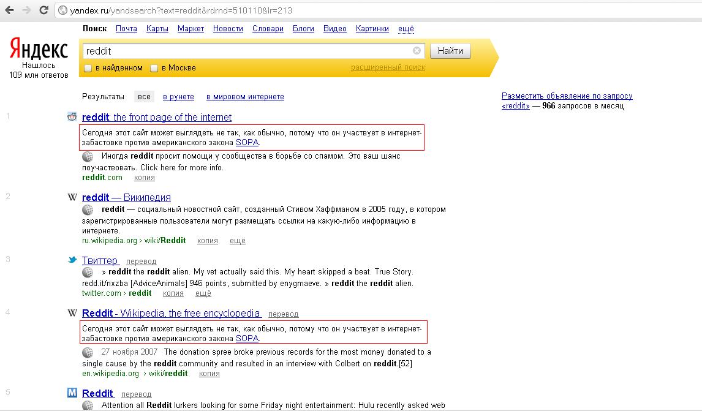Click 'перевод' next to English Wikipedia result
Image resolution: width=702 pixels, height=411 pixels.
pos(284,314)
